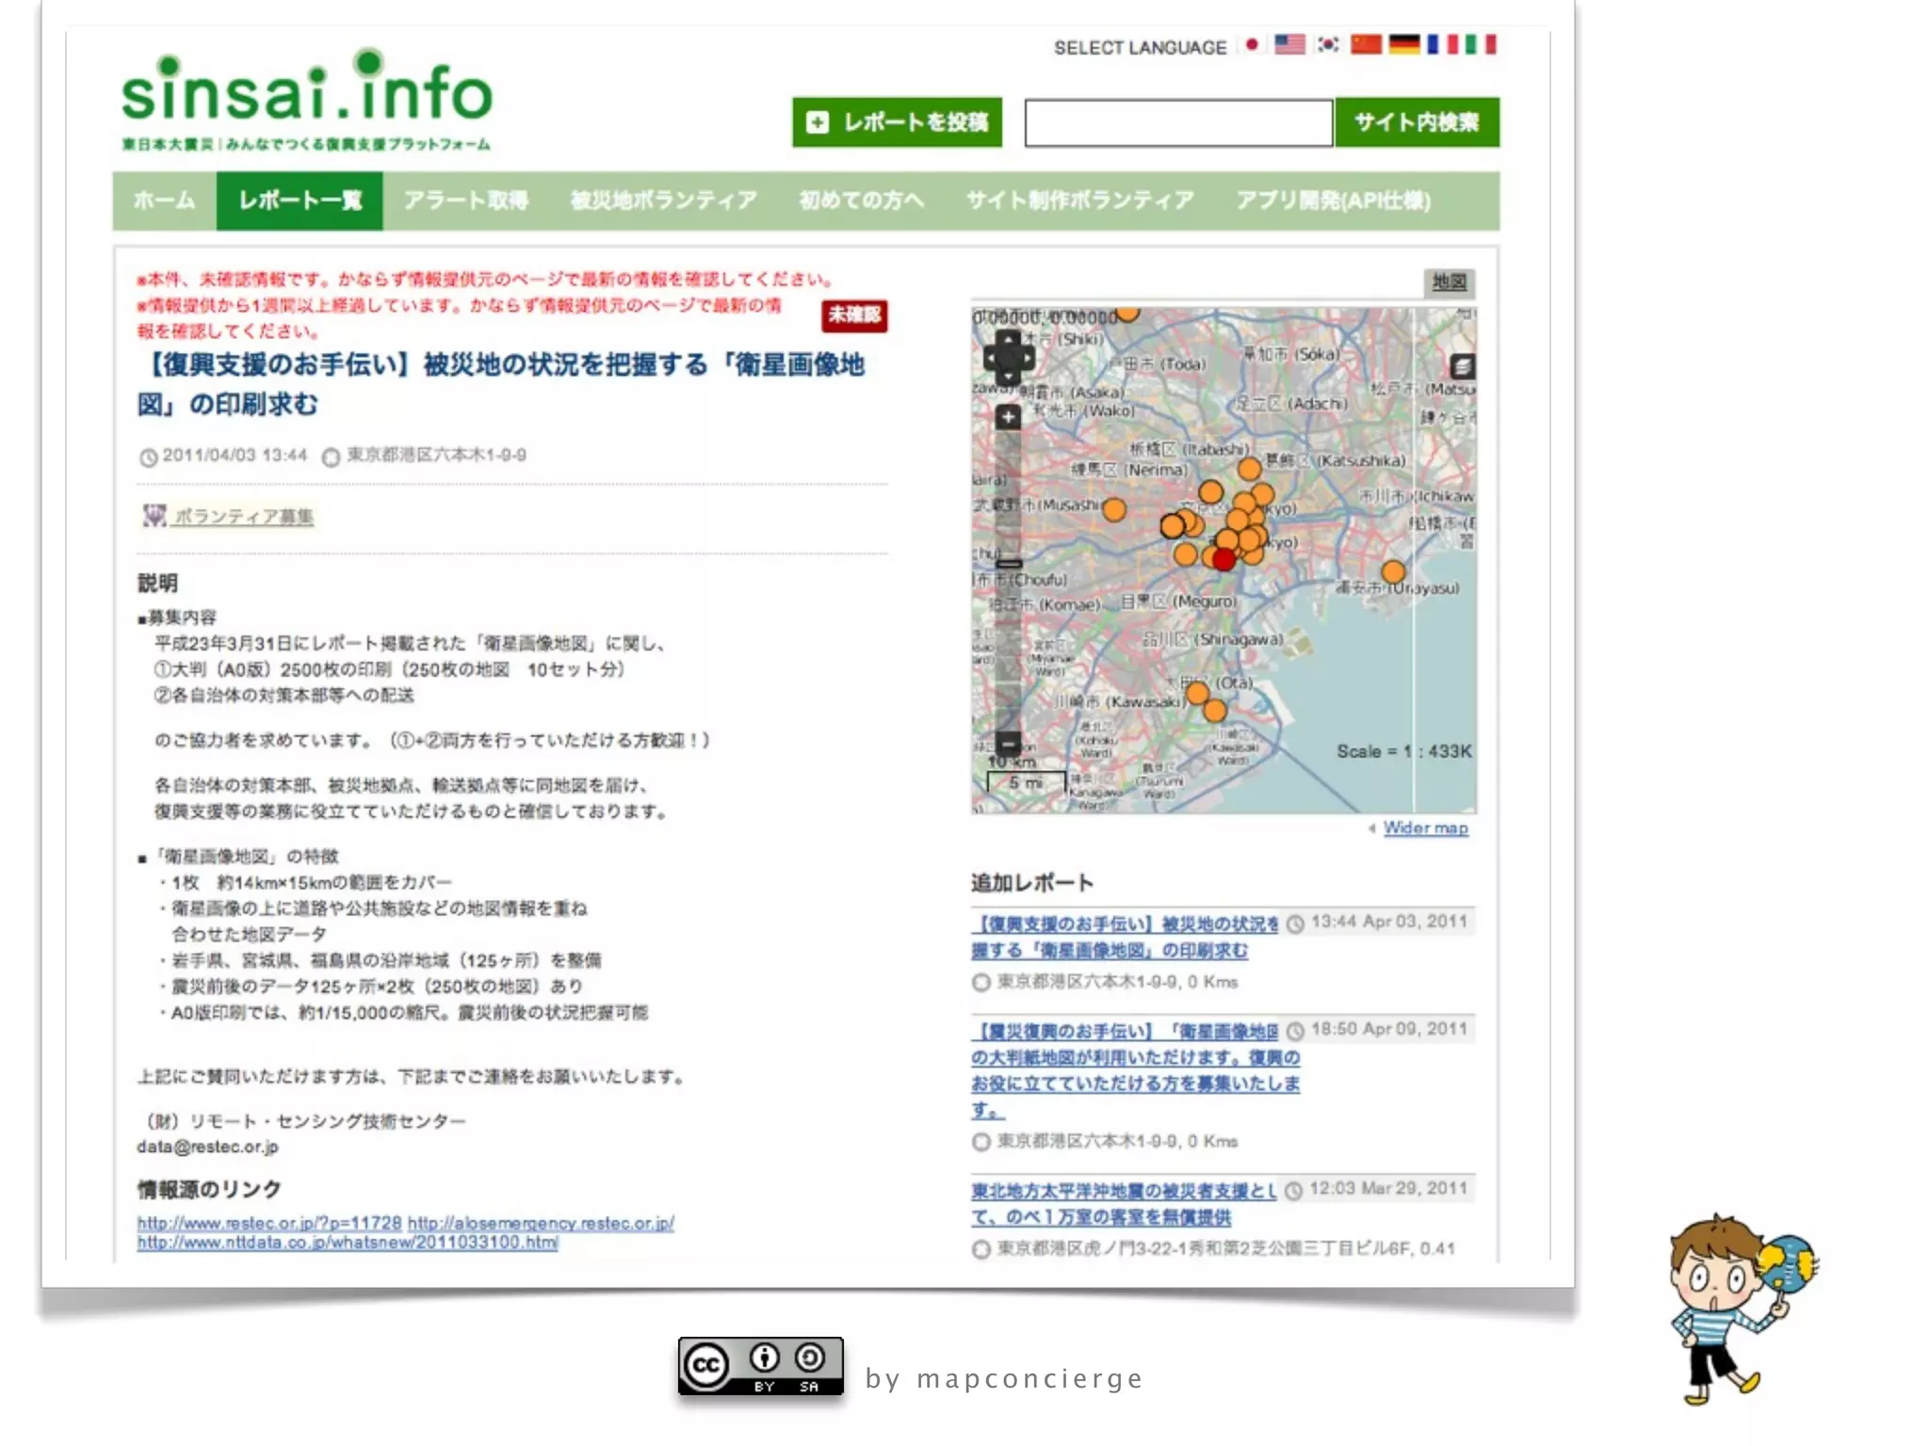The image size is (1929, 1446).
Task: Select the Korean flag language option
Action: (x=1328, y=44)
